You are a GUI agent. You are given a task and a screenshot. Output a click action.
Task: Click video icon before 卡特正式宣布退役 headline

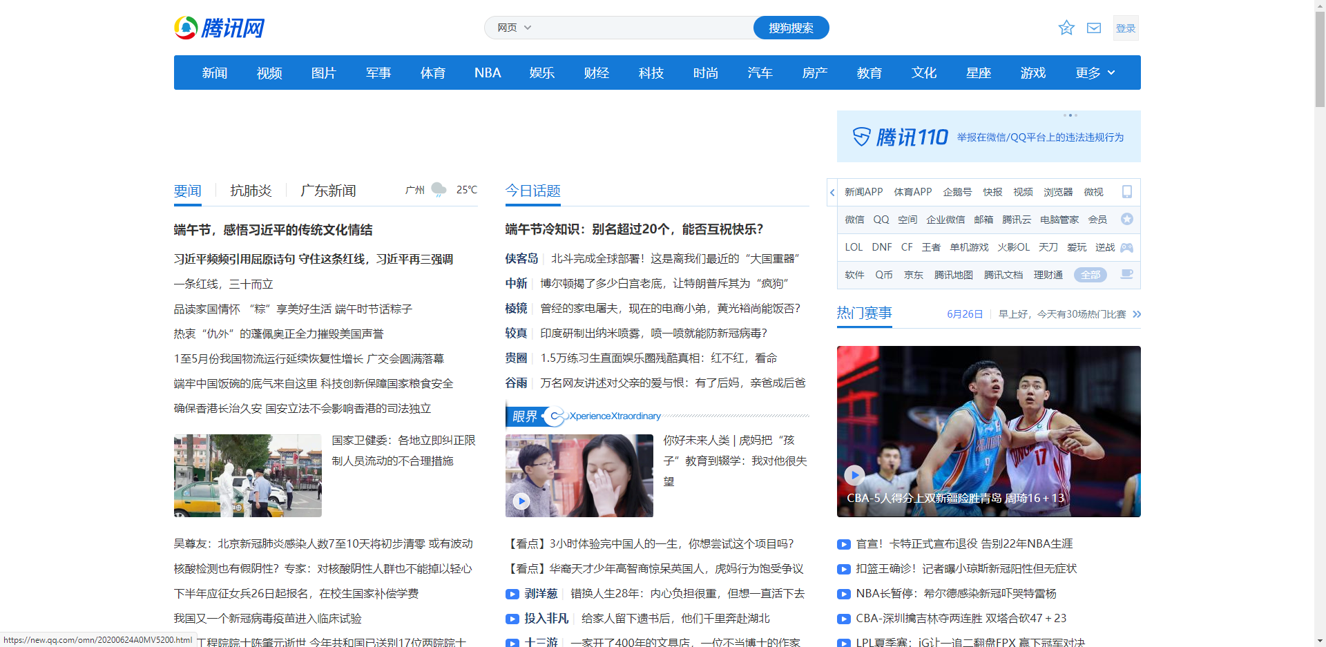pyautogui.click(x=843, y=544)
